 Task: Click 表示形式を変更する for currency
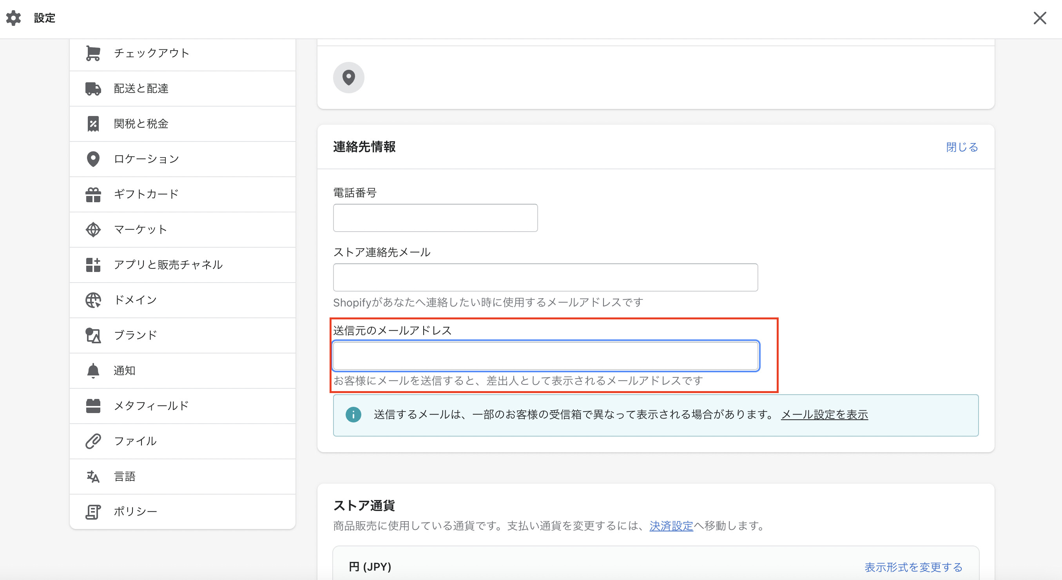[x=913, y=567]
